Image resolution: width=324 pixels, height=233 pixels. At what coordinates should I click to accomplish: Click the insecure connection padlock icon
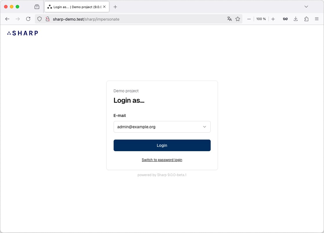(x=48, y=19)
